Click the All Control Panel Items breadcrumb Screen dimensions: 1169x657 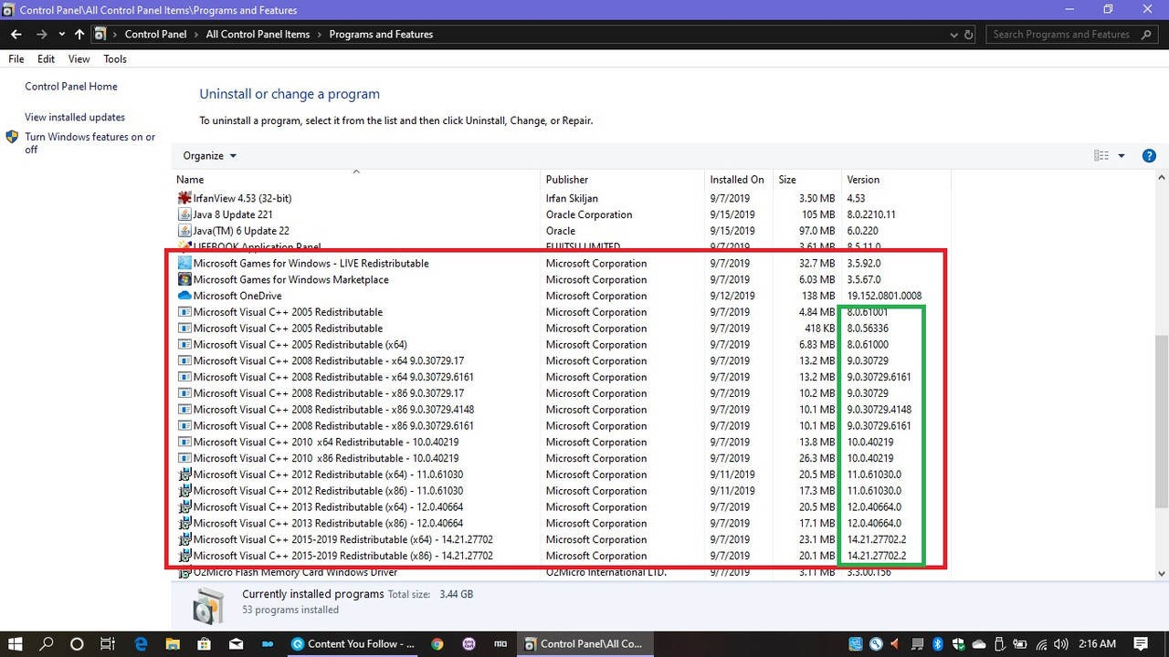pos(258,35)
